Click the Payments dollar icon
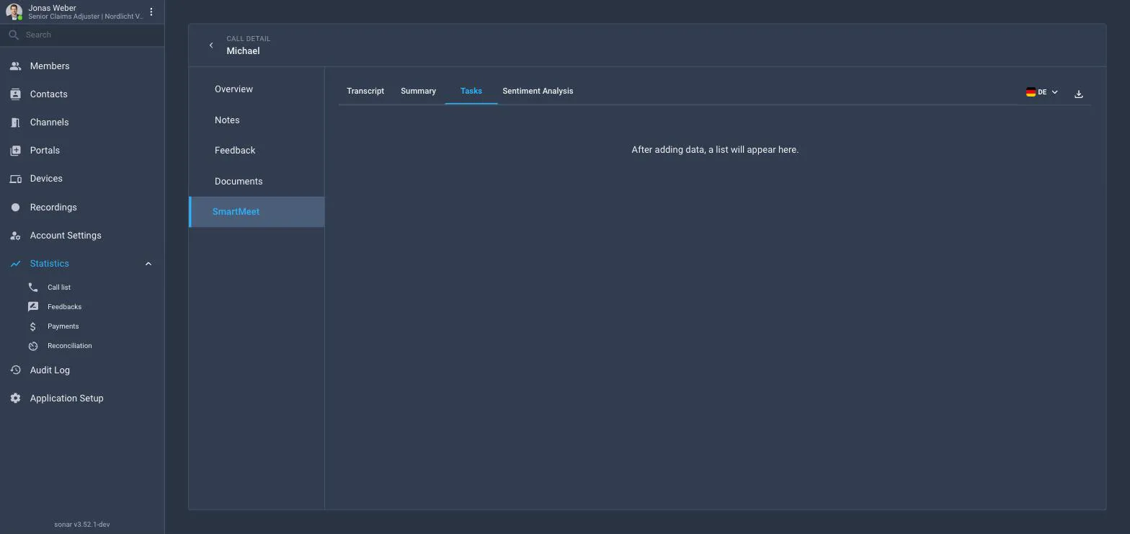This screenshot has width=1130, height=534. 33,326
